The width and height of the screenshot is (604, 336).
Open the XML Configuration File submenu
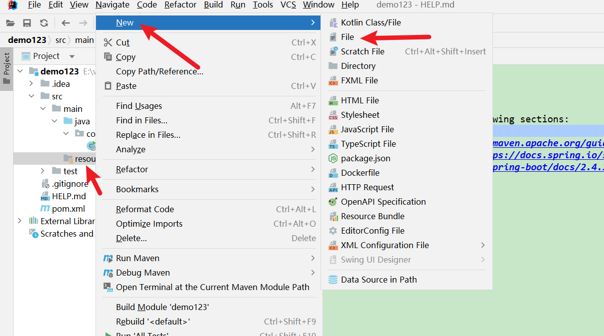[x=405, y=245]
